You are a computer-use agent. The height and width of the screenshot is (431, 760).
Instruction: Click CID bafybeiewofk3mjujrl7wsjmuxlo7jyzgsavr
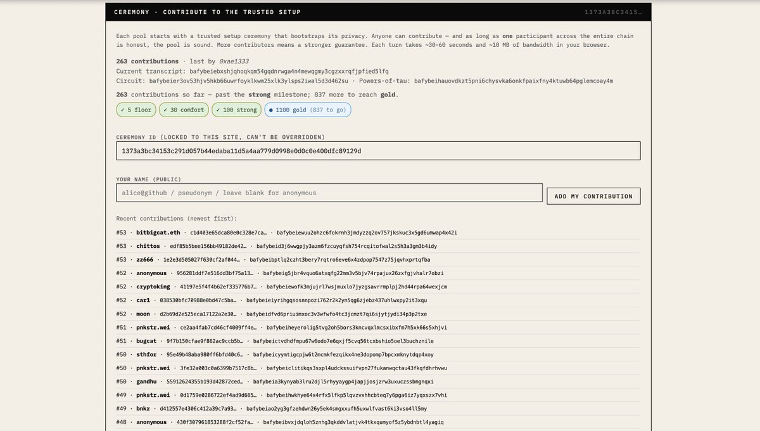point(357,286)
